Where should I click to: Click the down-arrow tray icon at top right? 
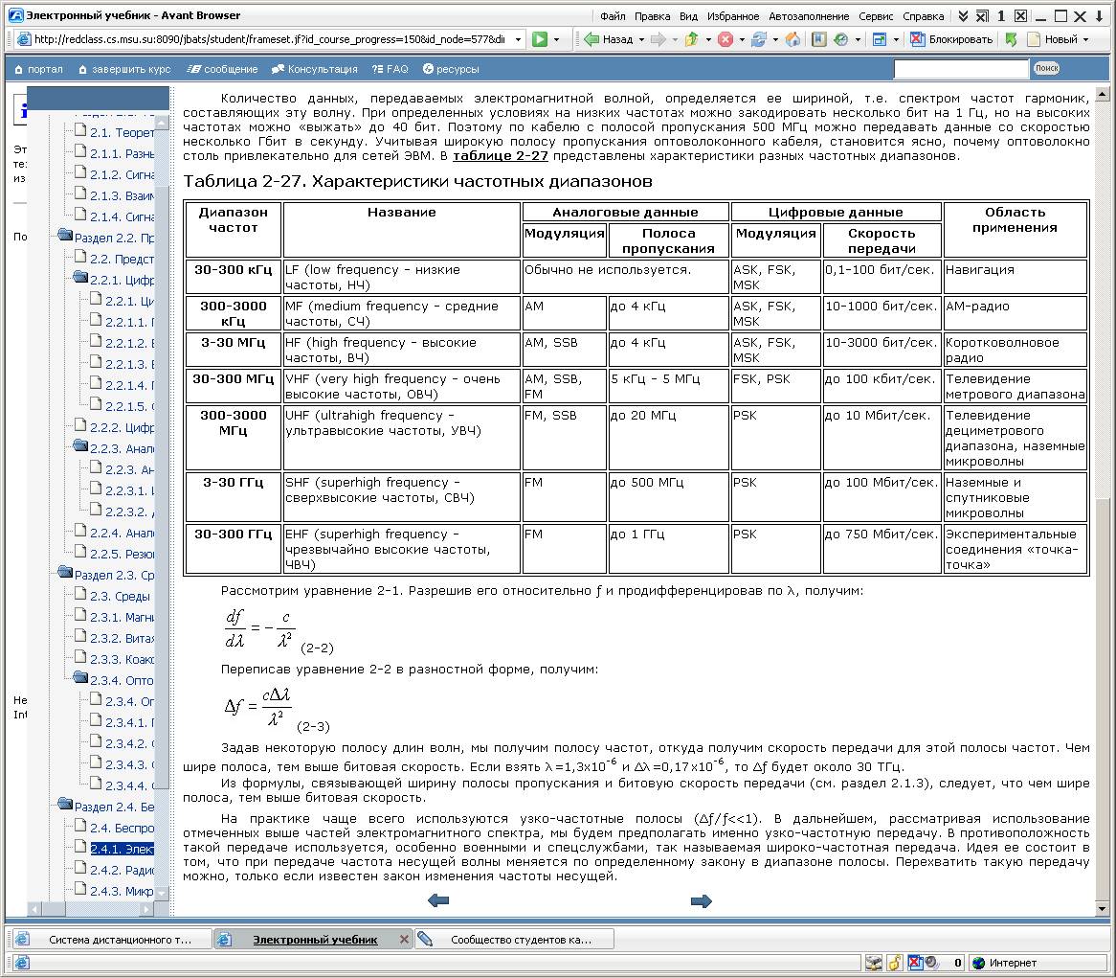click(x=1099, y=15)
